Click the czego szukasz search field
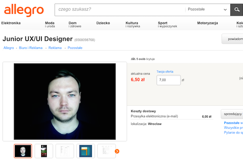This screenshot has width=243, height=162. point(120,10)
